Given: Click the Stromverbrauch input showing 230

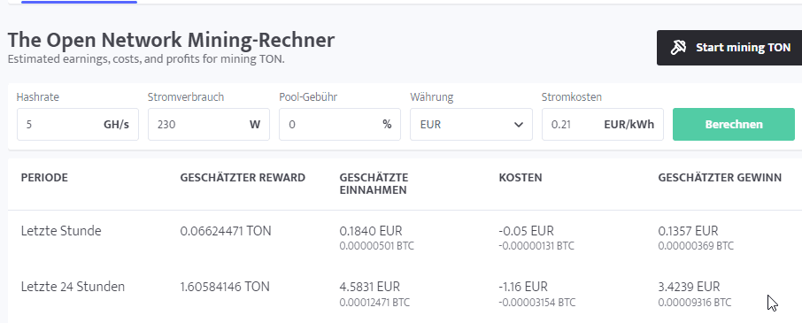Looking at the screenshot, I should pyautogui.click(x=209, y=124).
